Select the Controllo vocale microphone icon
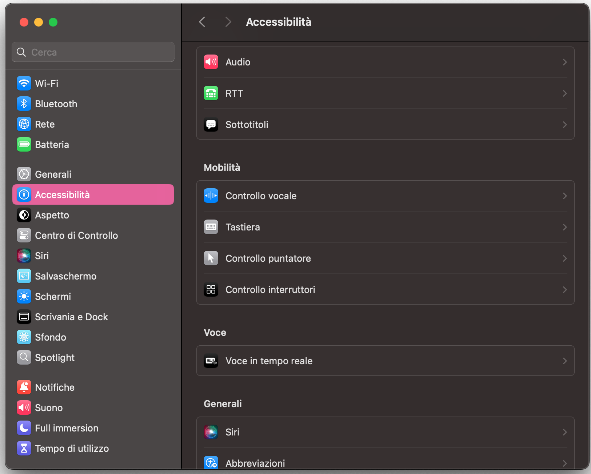The width and height of the screenshot is (591, 474). tap(211, 196)
